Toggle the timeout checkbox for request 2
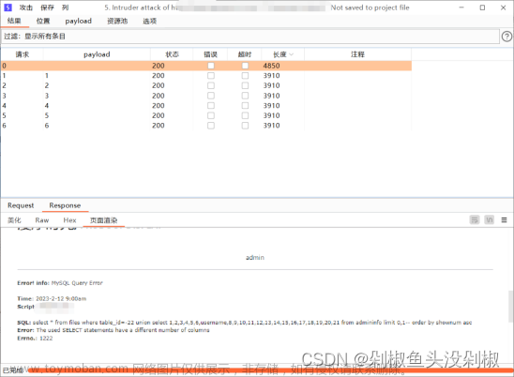This screenshot has width=514, height=377. pyautogui.click(x=245, y=85)
